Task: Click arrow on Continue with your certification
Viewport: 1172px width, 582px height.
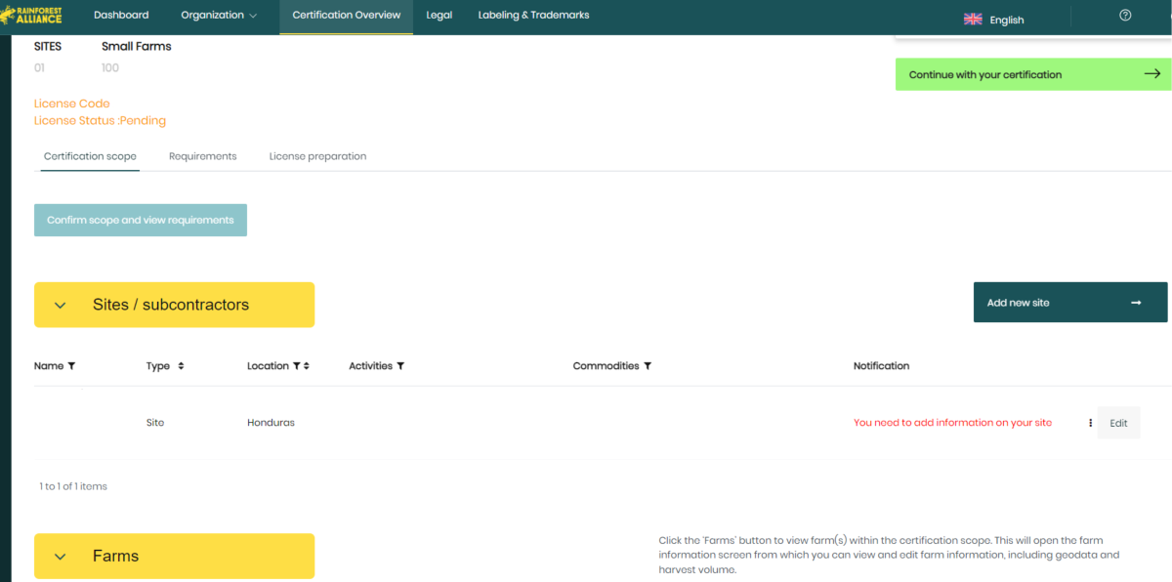Action: pos(1152,73)
